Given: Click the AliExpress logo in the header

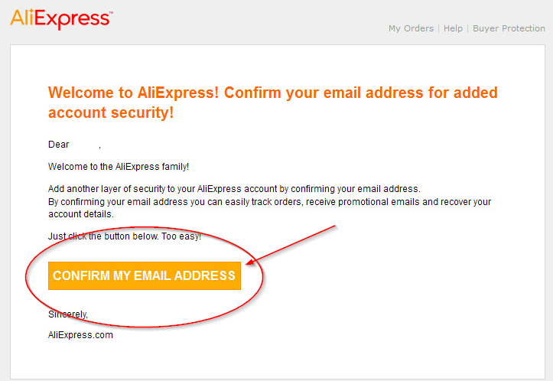Looking at the screenshot, I should tap(61, 19).
